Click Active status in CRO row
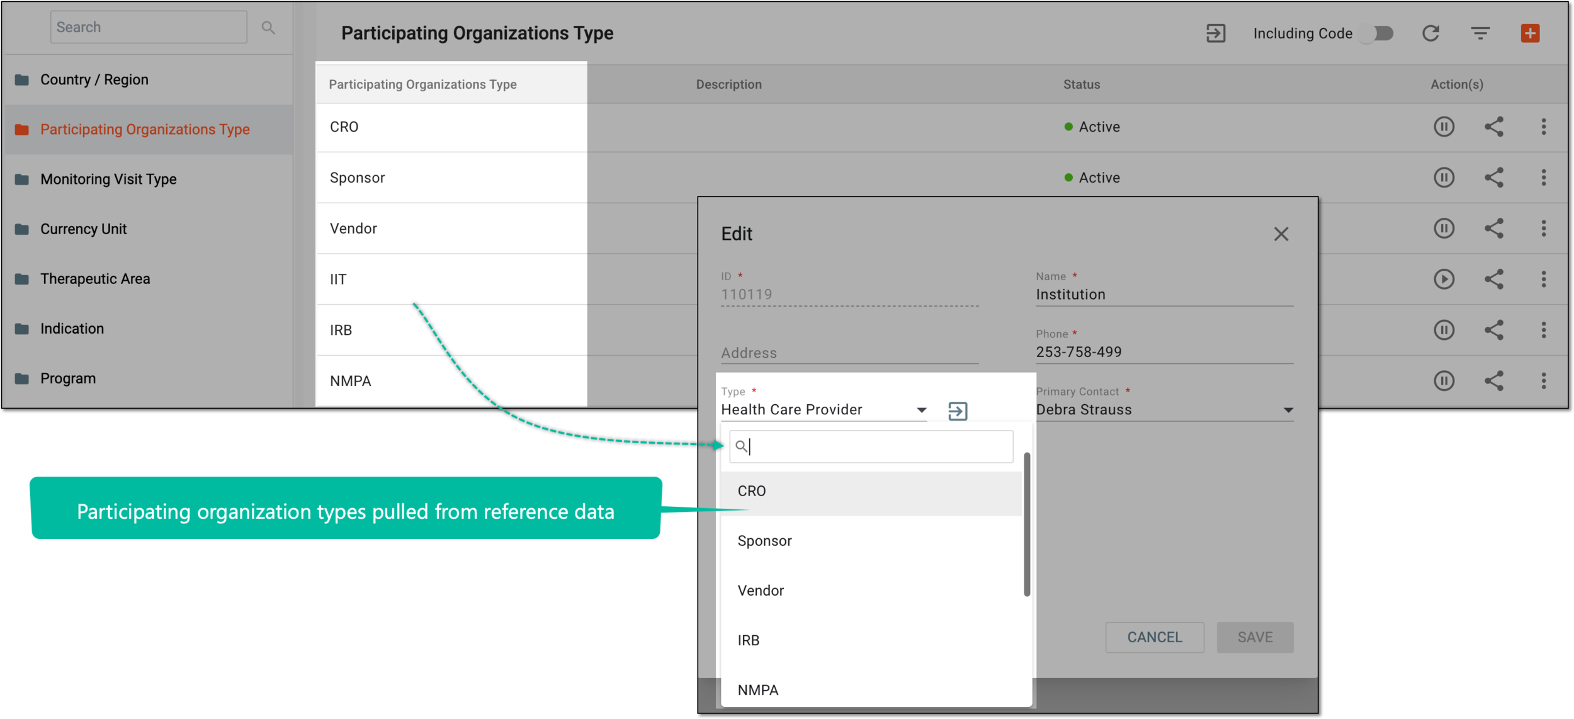 1092,127
